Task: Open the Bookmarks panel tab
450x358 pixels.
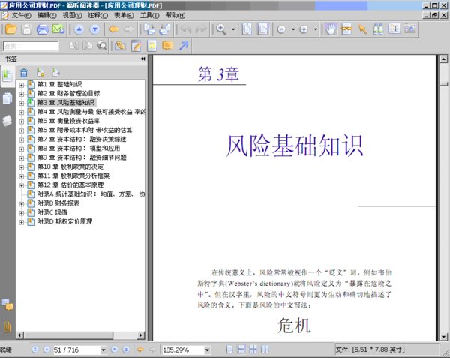Action: tap(7, 76)
